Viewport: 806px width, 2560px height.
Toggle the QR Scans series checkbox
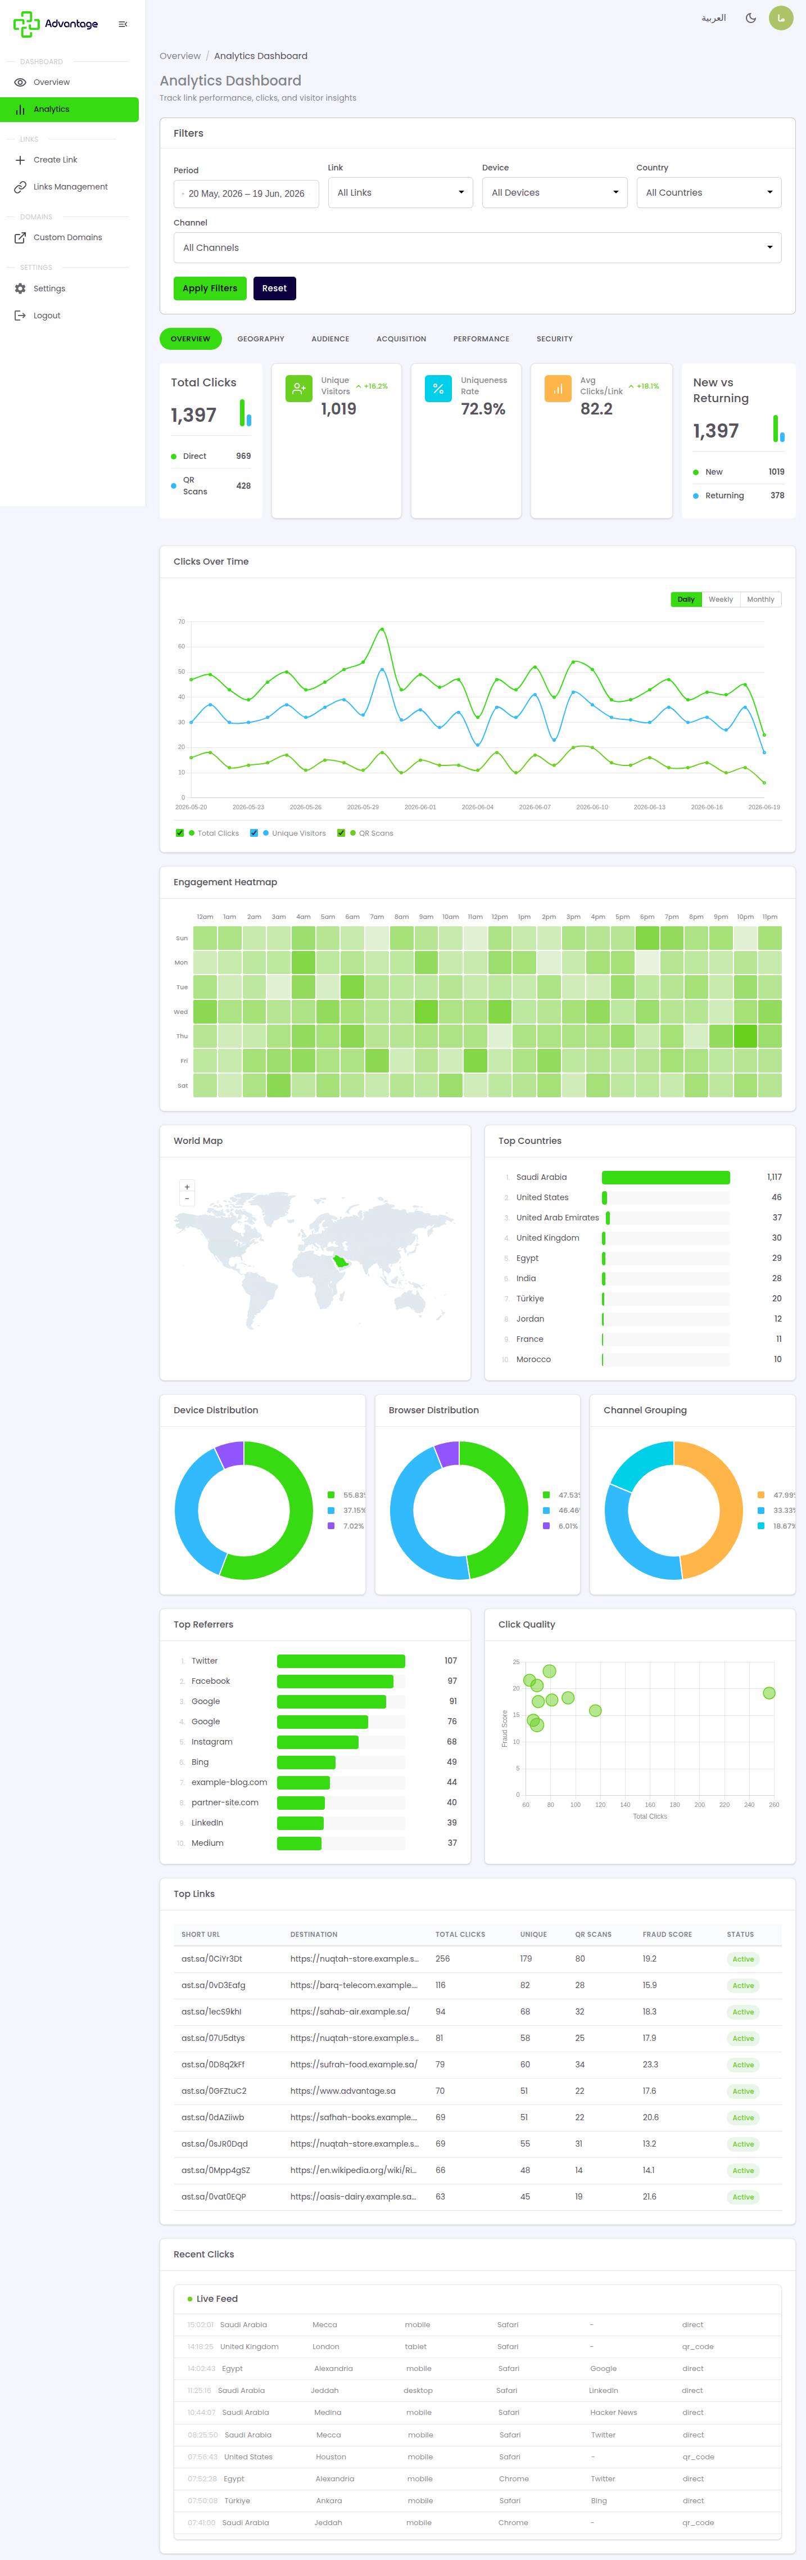click(x=342, y=833)
